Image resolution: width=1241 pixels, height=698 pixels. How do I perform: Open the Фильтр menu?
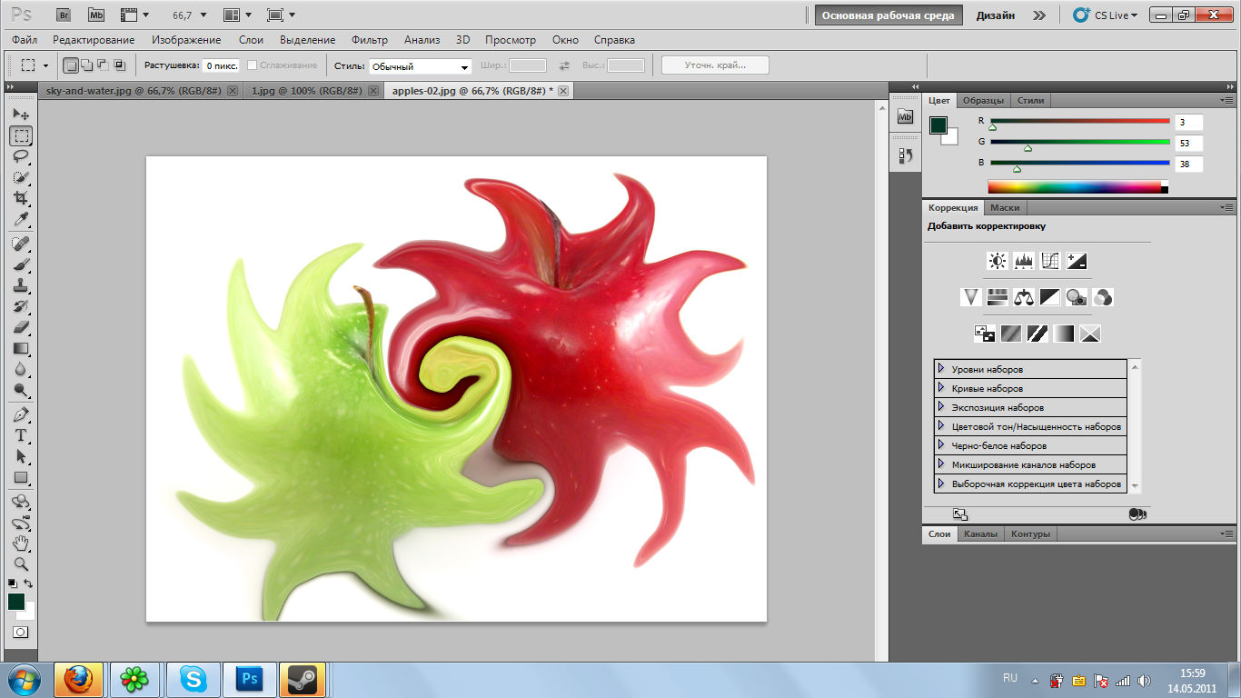[x=369, y=40]
